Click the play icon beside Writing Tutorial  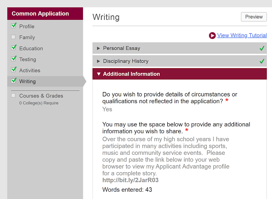tap(212, 36)
